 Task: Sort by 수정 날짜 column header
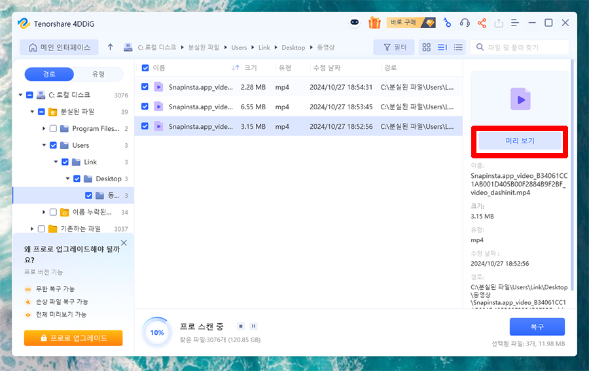click(327, 67)
